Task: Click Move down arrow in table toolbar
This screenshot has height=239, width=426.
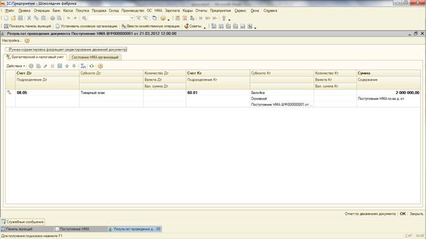Action: (x=74, y=66)
